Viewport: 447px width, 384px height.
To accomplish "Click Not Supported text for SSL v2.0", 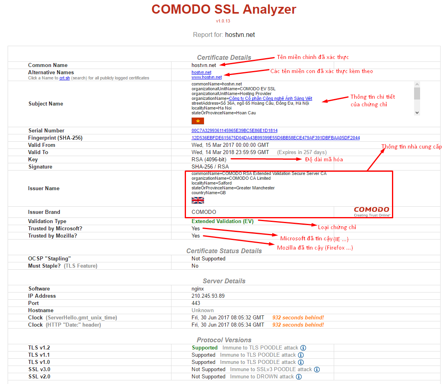I will point(208,377).
